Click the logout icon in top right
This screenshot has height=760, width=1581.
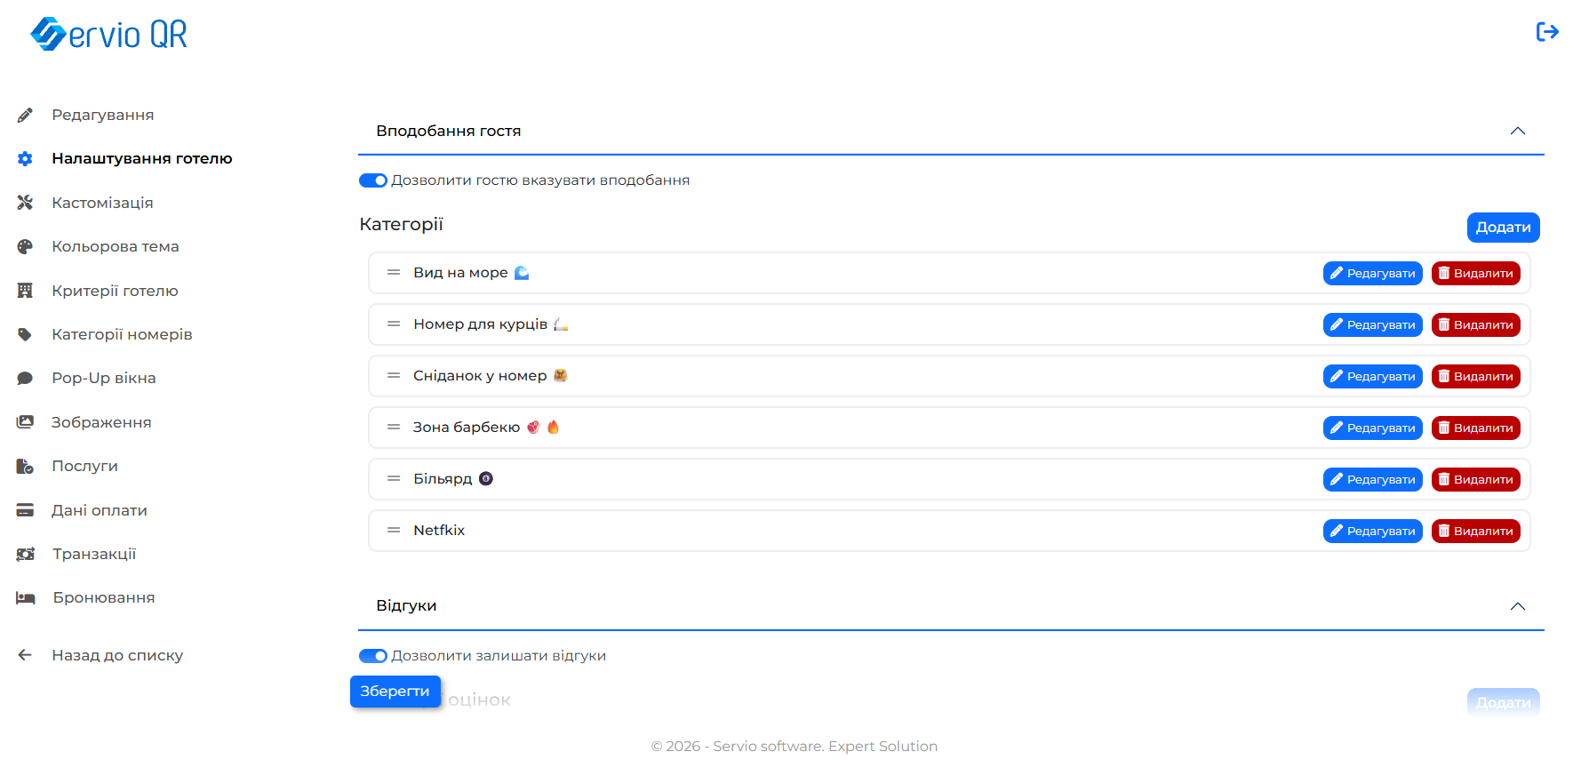click(1547, 32)
